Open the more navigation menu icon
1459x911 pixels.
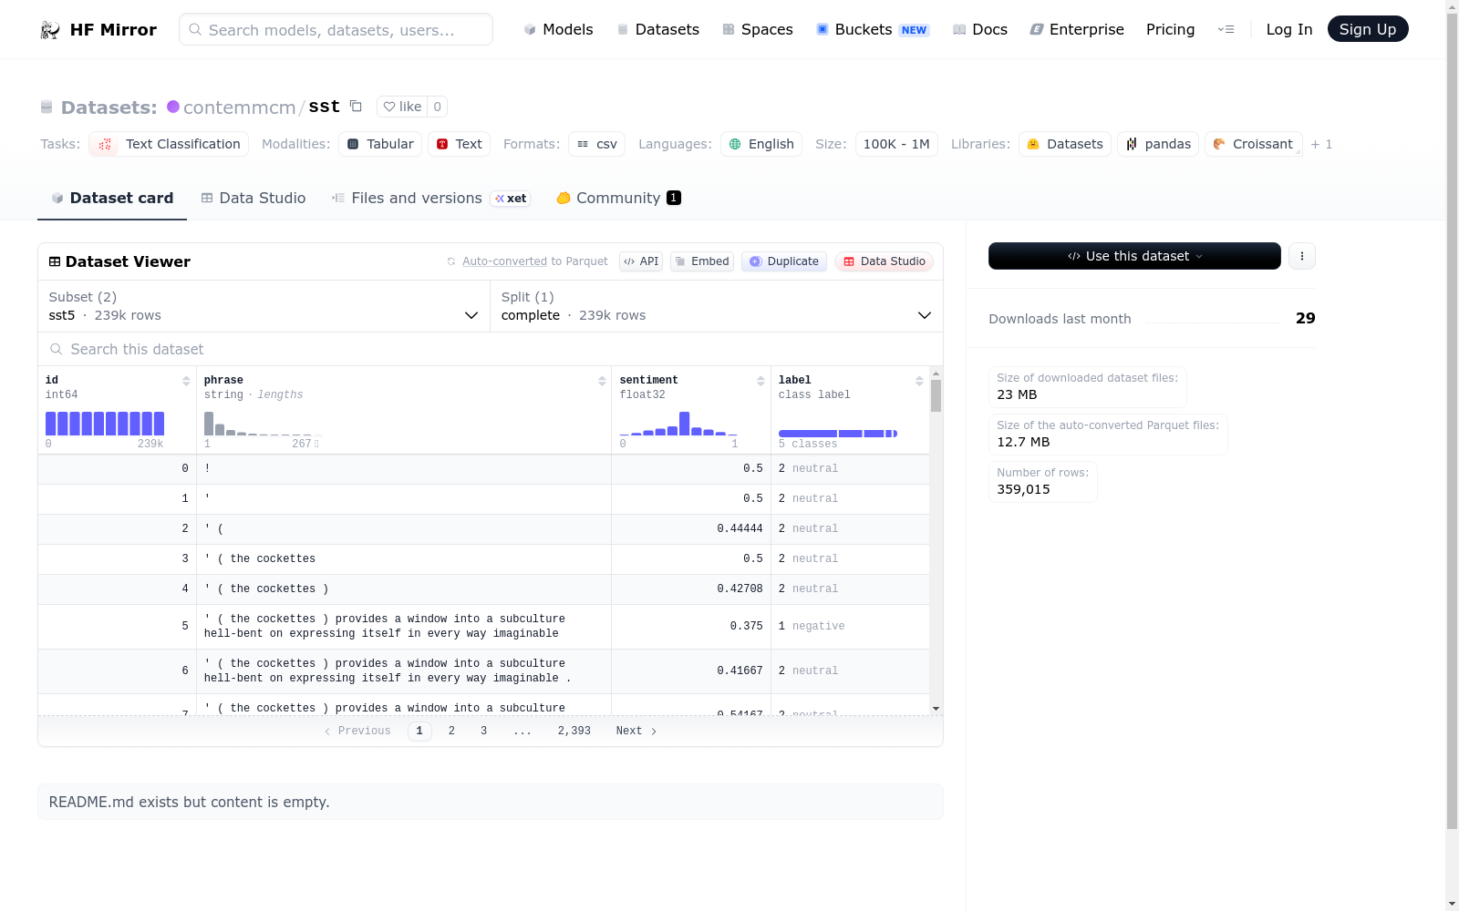click(x=1226, y=29)
